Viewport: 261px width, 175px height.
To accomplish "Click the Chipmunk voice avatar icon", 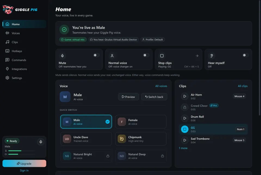I will click(x=122, y=139).
